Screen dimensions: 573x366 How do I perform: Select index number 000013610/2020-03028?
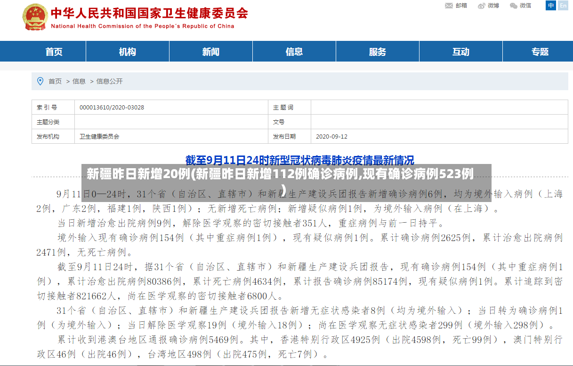[112, 108]
